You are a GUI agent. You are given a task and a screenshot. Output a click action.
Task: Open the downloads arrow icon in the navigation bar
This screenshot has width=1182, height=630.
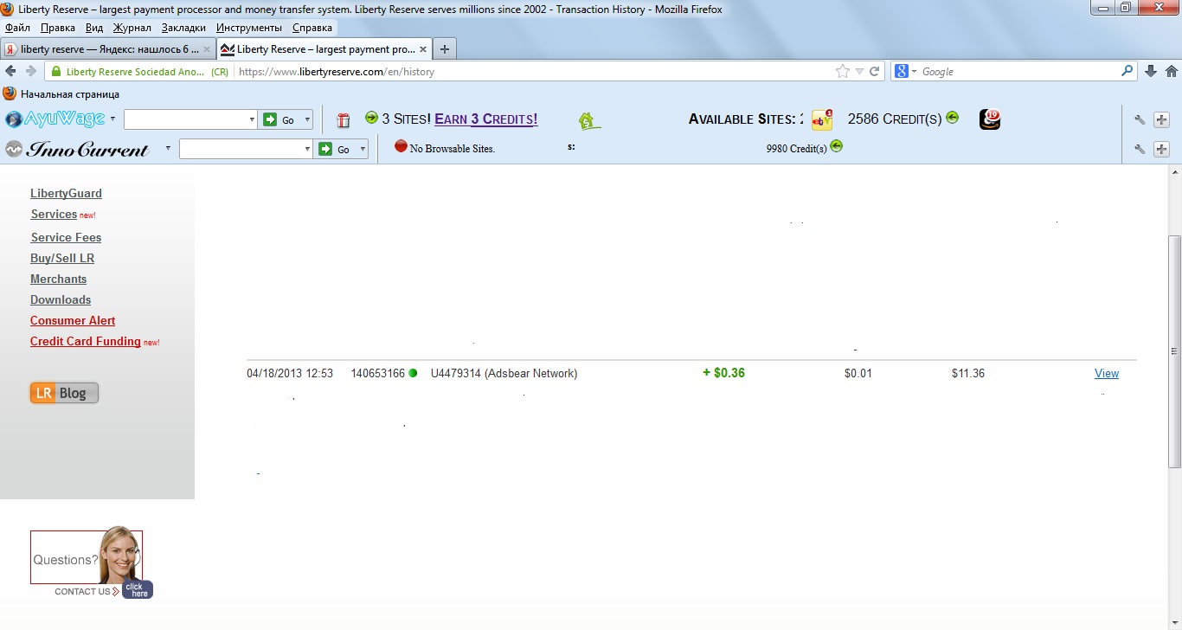[1151, 72]
